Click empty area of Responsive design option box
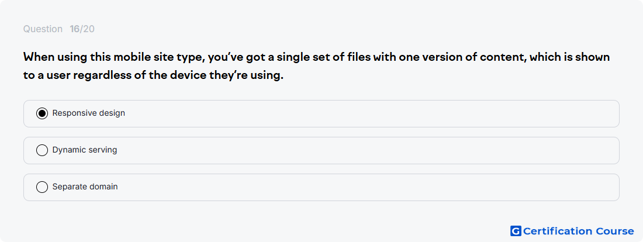The image size is (643, 242). [x=369, y=113]
